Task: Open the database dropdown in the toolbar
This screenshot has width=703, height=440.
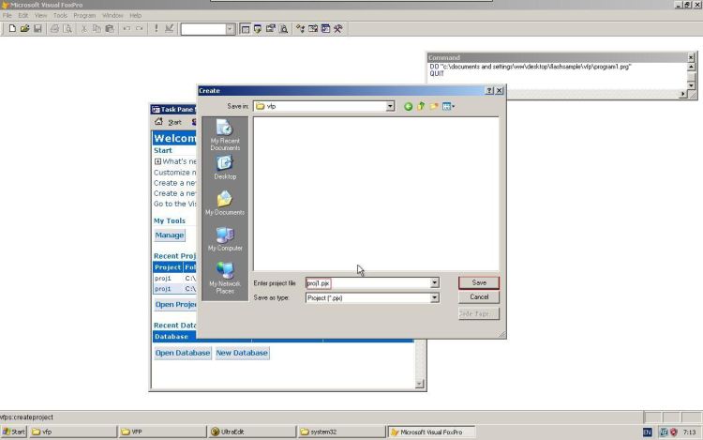Action: (230, 29)
